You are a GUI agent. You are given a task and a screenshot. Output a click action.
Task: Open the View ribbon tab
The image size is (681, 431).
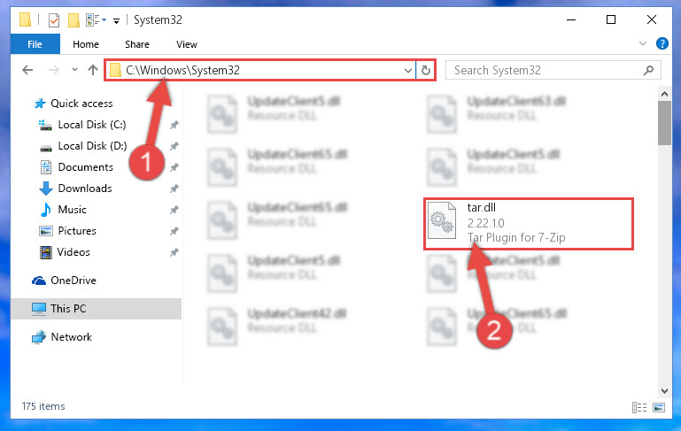tap(187, 44)
